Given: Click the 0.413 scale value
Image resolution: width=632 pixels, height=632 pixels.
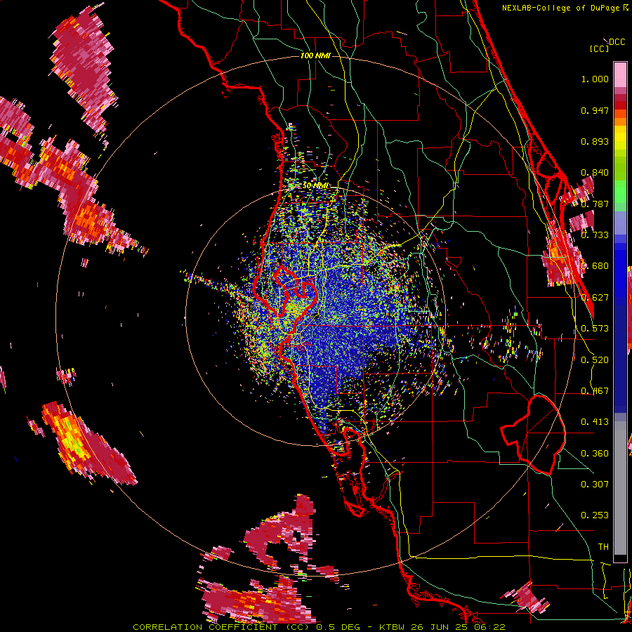Looking at the screenshot, I should coord(595,422).
